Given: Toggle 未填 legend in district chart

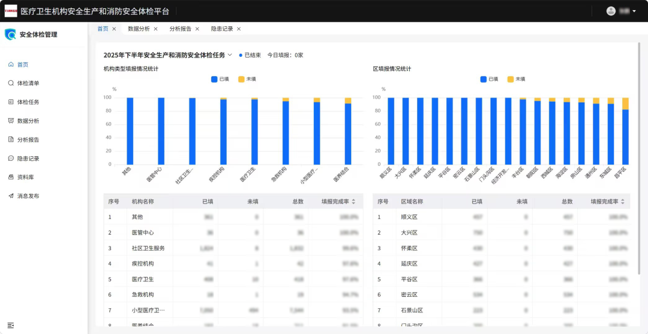Looking at the screenshot, I should (516, 79).
